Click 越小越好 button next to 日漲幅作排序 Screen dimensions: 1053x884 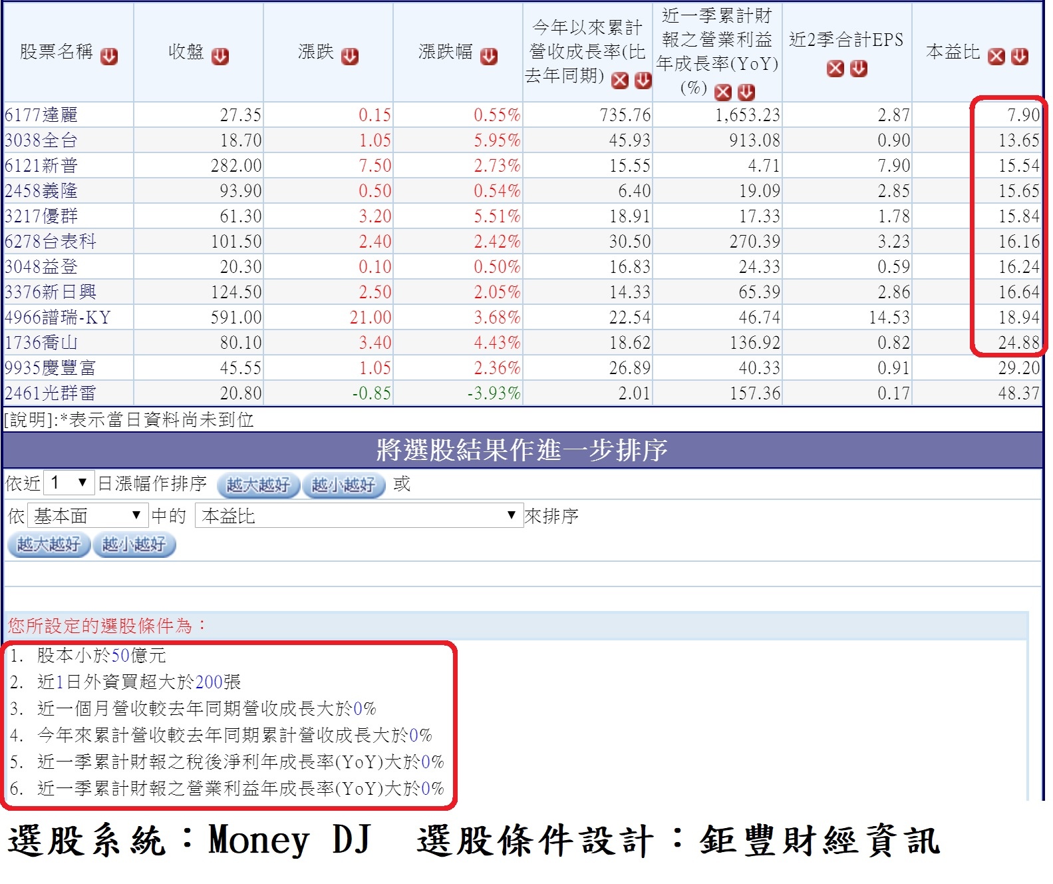(344, 485)
